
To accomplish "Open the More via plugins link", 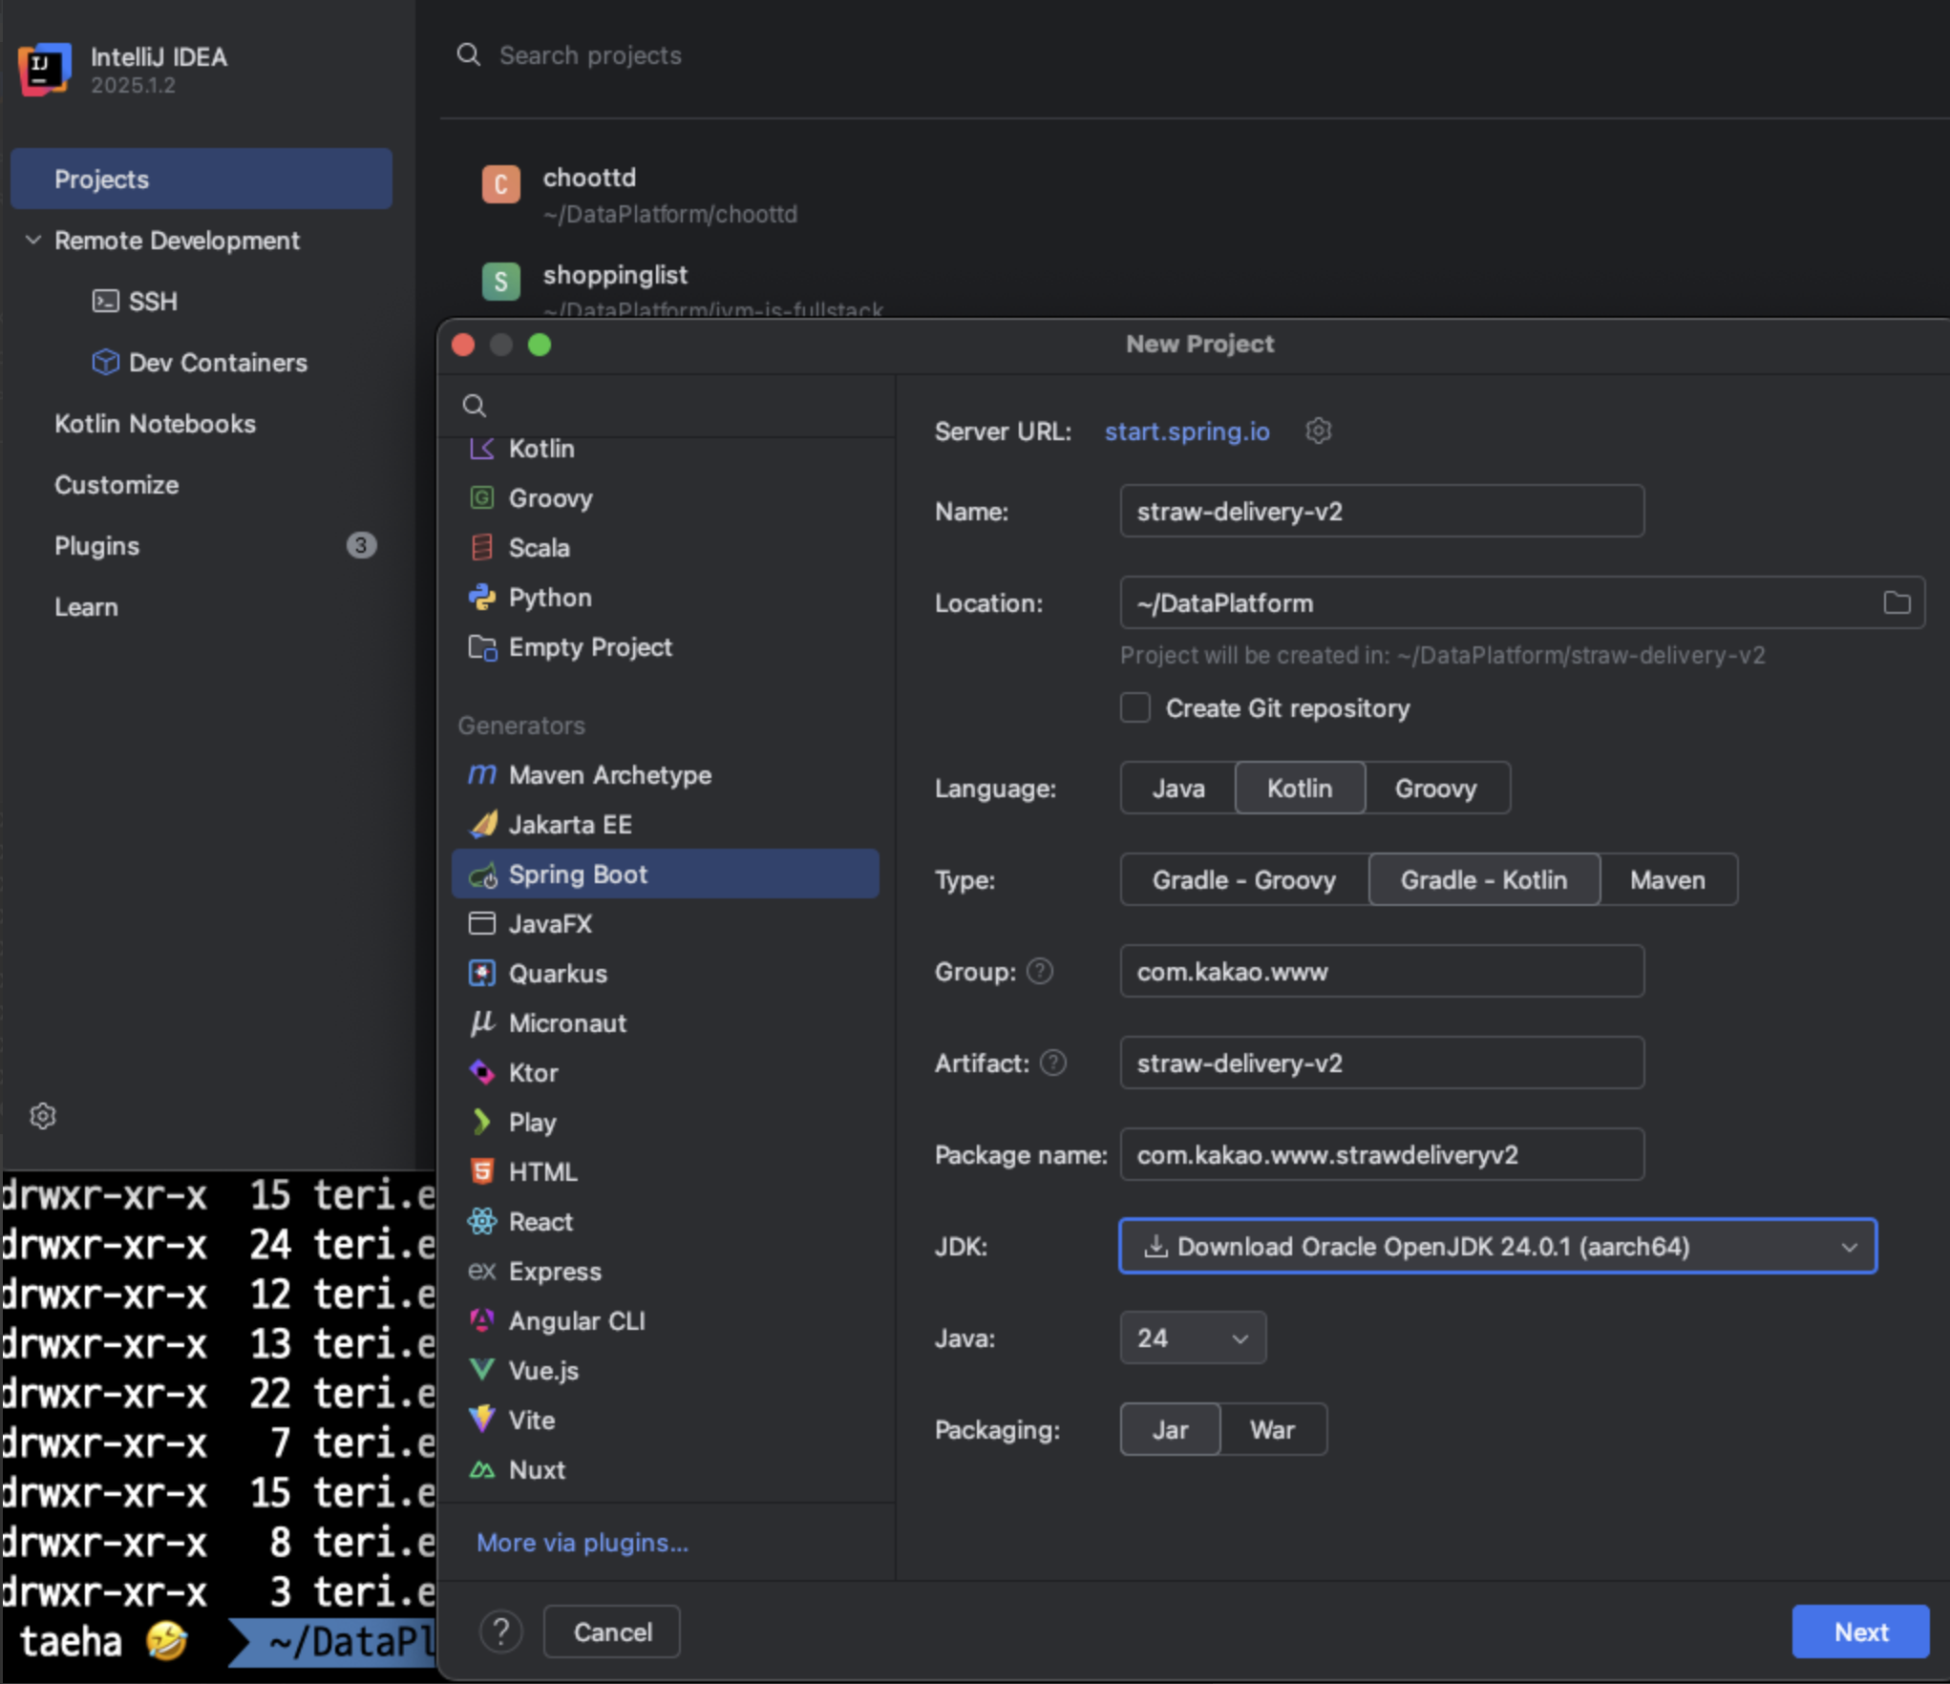I will click(x=582, y=1543).
